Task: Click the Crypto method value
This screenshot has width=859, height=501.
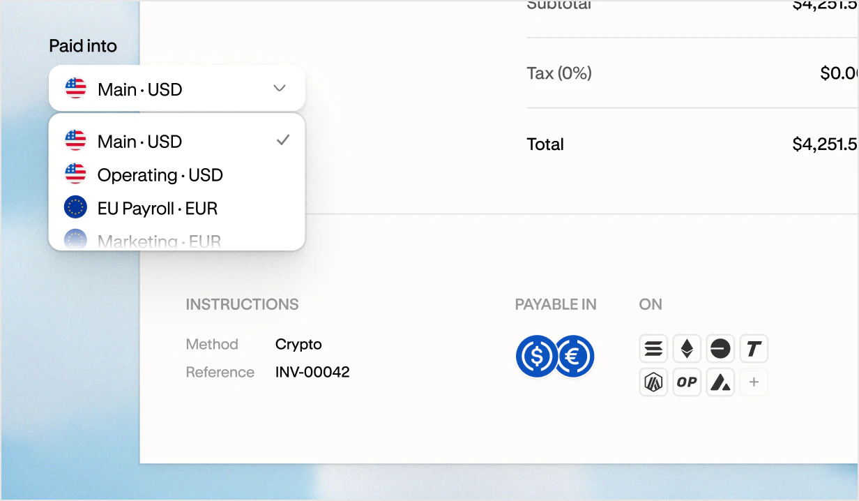Action: 298,344
